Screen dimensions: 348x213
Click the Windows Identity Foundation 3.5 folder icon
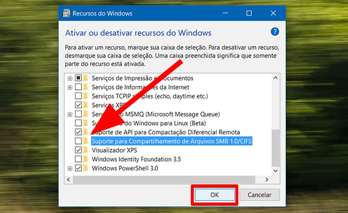tap(86, 159)
